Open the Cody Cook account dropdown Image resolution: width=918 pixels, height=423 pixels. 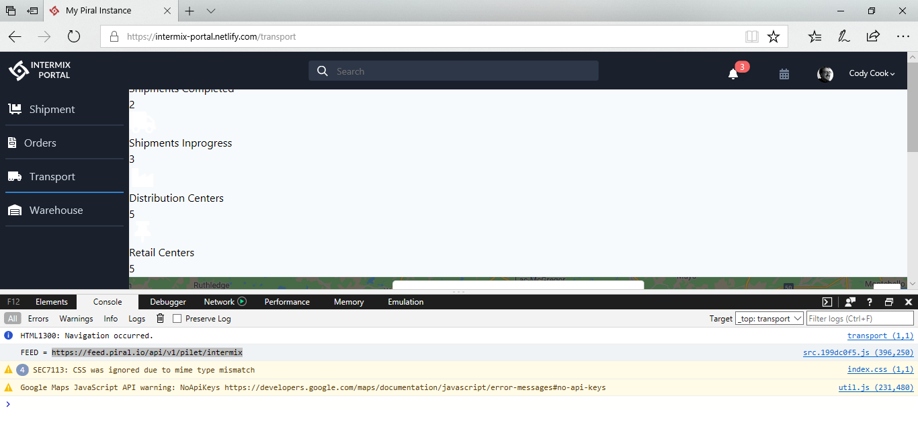[872, 73]
